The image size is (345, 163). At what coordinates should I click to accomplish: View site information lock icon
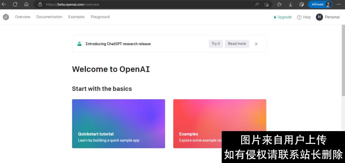(x=40, y=4)
